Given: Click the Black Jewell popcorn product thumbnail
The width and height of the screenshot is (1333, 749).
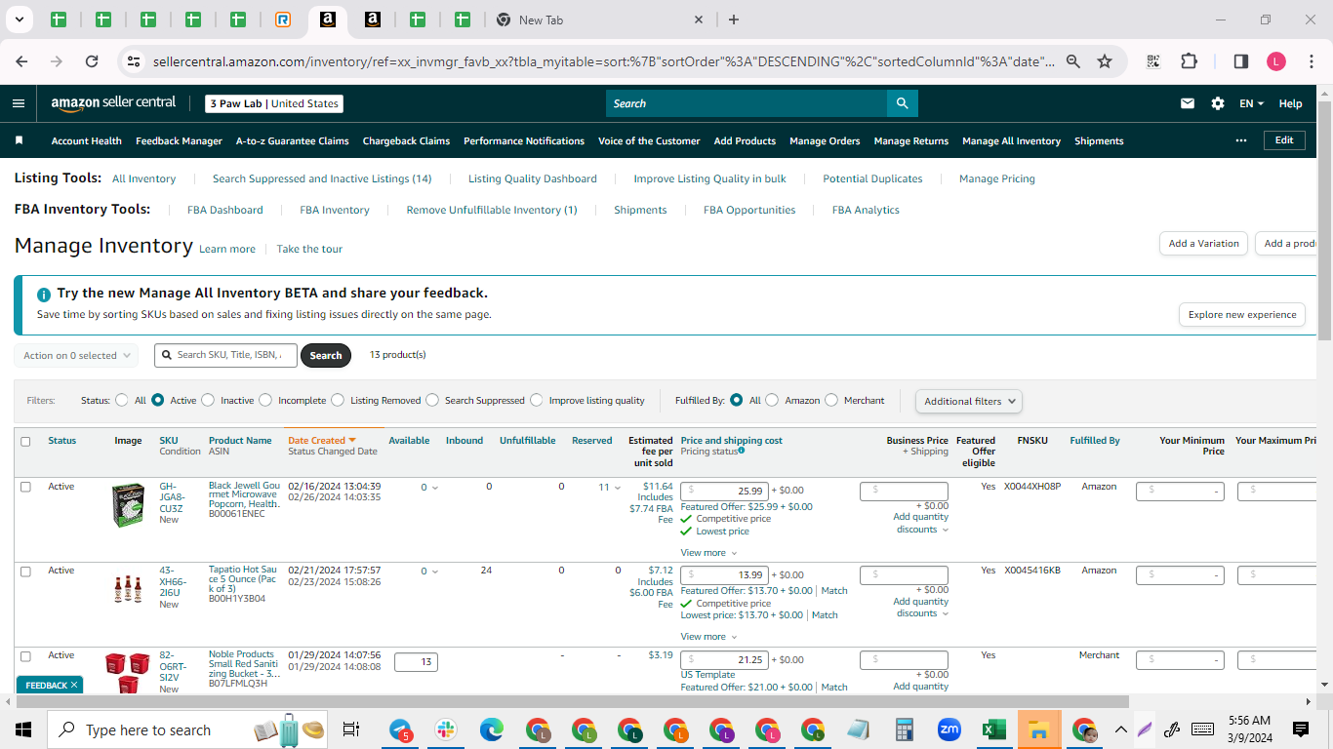Looking at the screenshot, I should click(x=128, y=506).
